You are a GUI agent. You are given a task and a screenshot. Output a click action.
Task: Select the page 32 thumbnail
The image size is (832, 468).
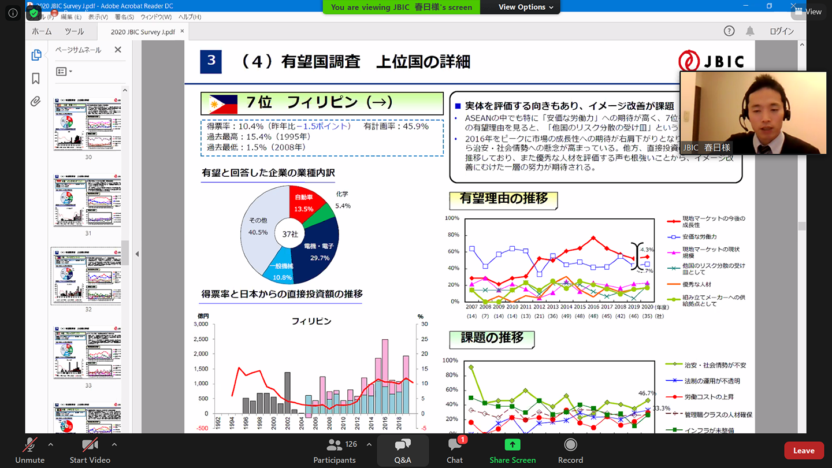point(87,276)
